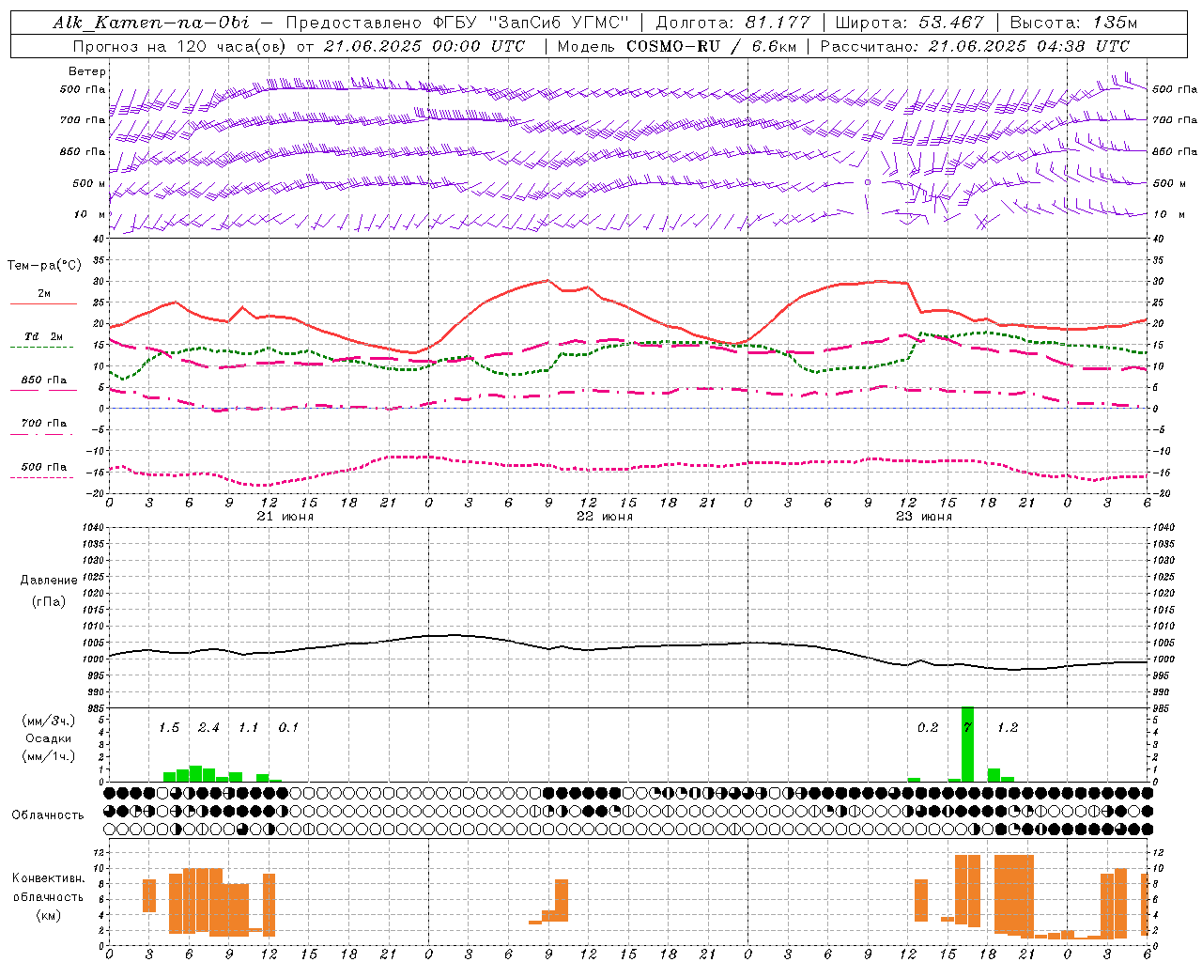Click the latitude value Широта: 53.467
Screen dimensions: 1202x962
click(909, 23)
